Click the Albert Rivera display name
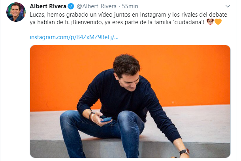 (48, 6)
